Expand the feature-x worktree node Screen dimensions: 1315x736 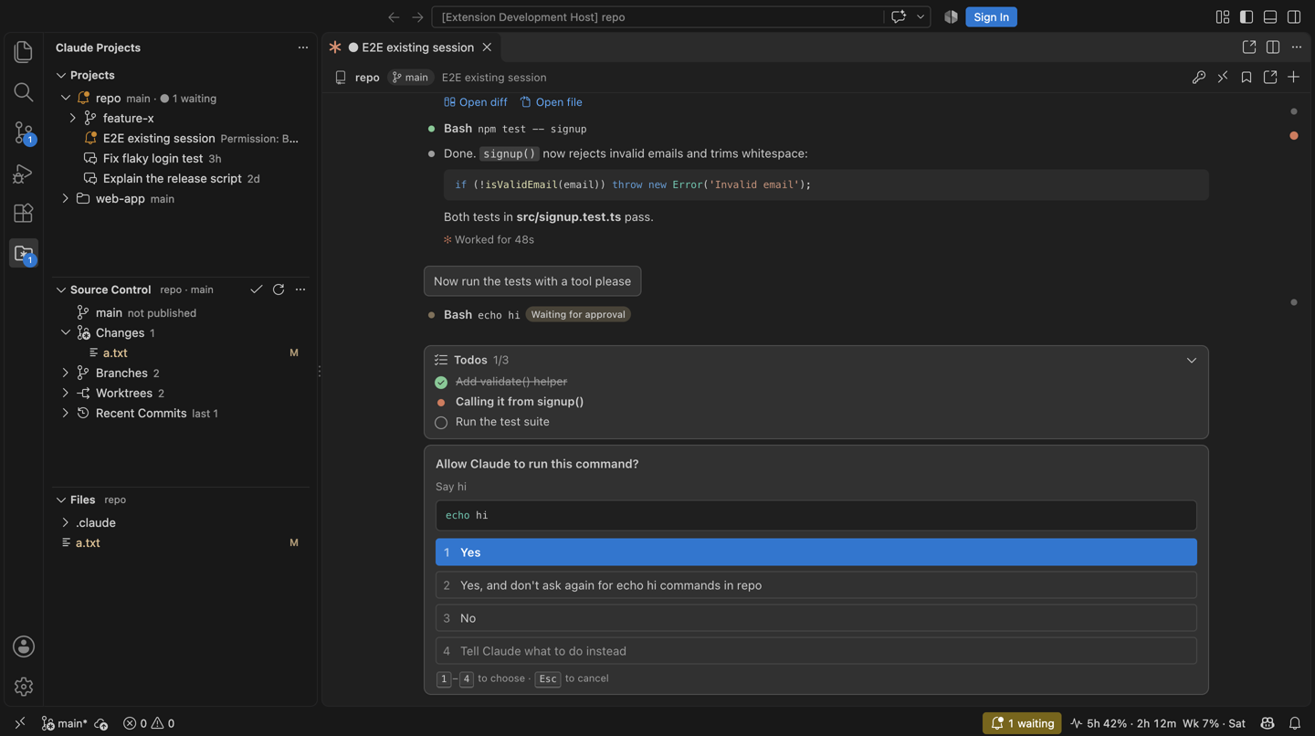[73, 118]
